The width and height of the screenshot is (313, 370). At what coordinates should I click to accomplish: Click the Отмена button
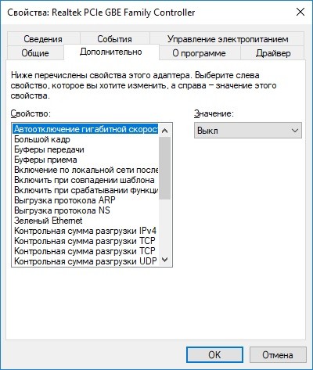click(x=278, y=354)
